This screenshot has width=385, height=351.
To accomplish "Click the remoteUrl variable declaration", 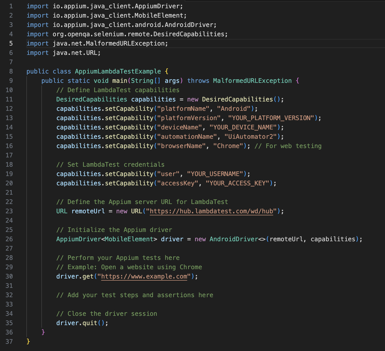I will click(x=88, y=211).
